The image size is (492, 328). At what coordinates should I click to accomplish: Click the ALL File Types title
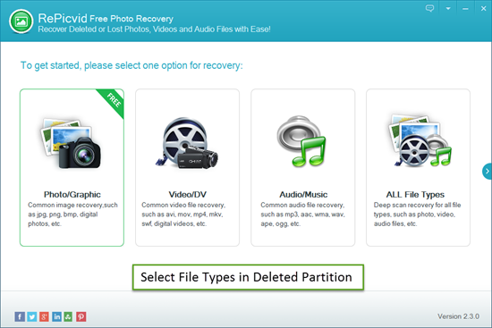(415, 195)
